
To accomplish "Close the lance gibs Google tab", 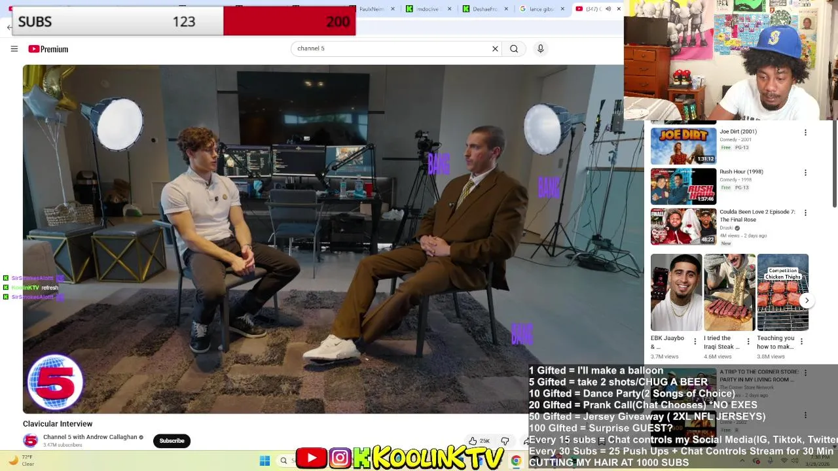I will [562, 9].
